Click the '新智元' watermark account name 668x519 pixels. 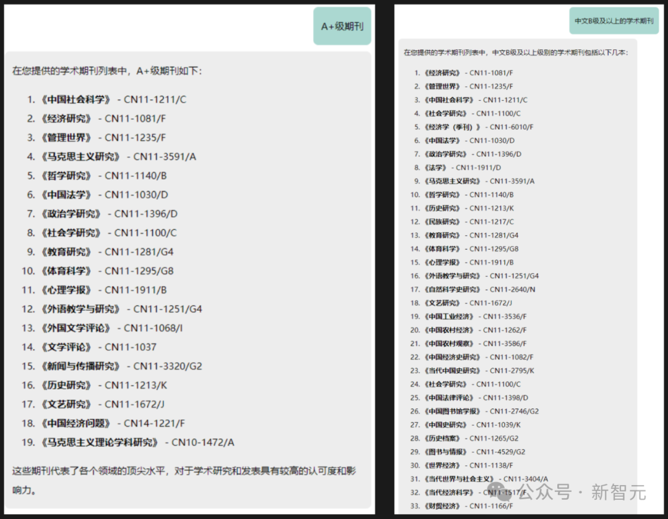tap(619, 492)
